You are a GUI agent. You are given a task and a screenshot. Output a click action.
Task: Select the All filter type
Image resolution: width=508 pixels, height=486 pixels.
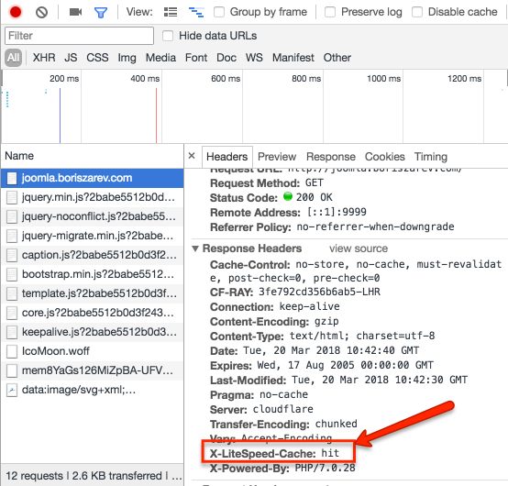[13, 58]
